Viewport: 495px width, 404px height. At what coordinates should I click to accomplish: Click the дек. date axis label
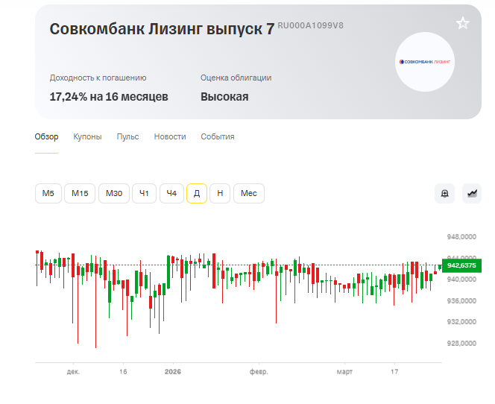coord(73,372)
